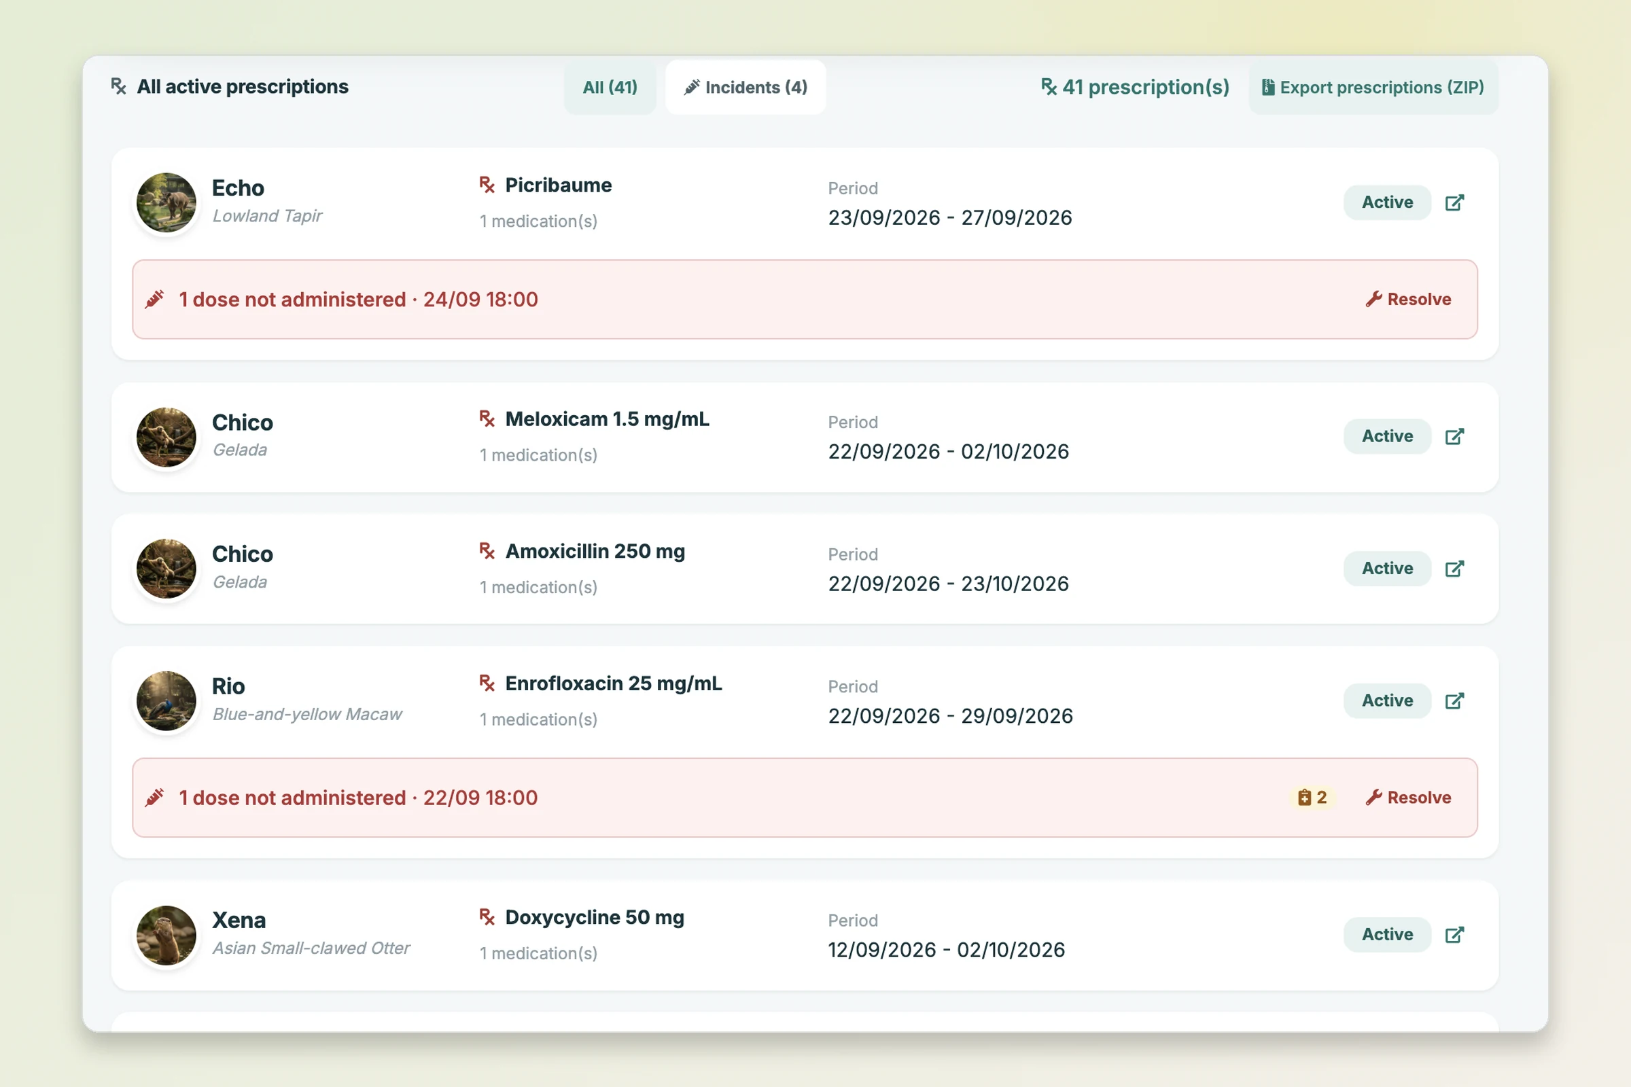Screen dimensions: 1631x1087
Task: Click the syringe icon in the 22/09 incident
Action: click(x=155, y=798)
